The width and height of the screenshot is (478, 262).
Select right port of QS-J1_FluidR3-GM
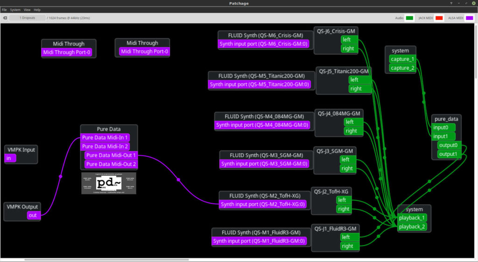(x=350, y=246)
